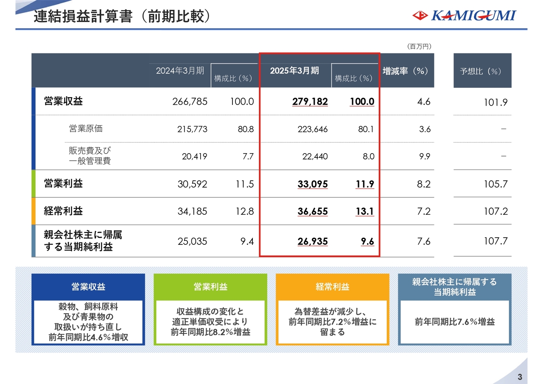Click the 2025年3月期 column header
Viewport: 543px width, 384px height.
[x=294, y=70]
